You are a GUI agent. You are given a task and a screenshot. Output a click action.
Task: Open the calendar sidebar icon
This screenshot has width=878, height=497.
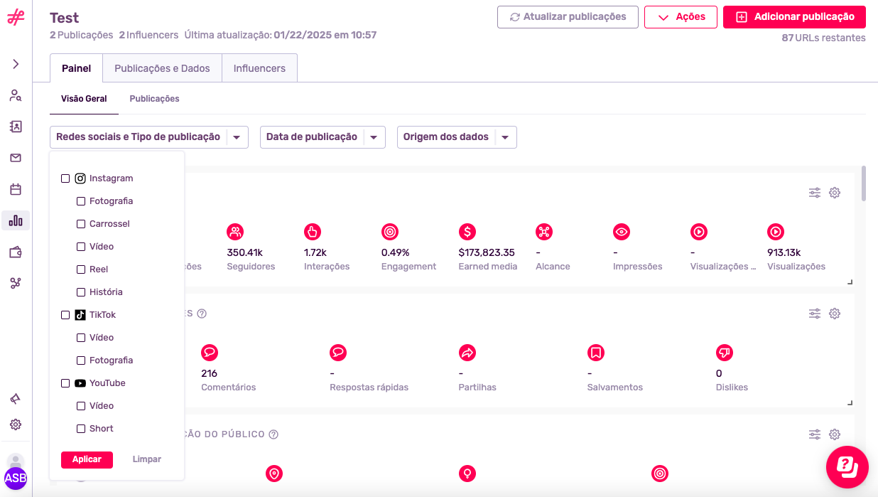tap(16, 189)
